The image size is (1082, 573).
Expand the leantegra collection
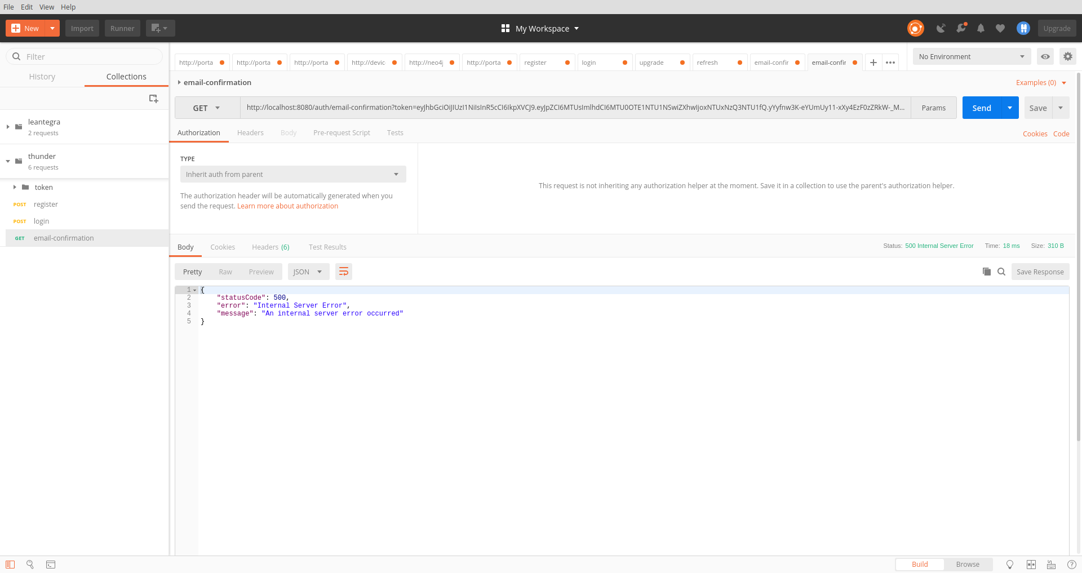tap(8, 127)
